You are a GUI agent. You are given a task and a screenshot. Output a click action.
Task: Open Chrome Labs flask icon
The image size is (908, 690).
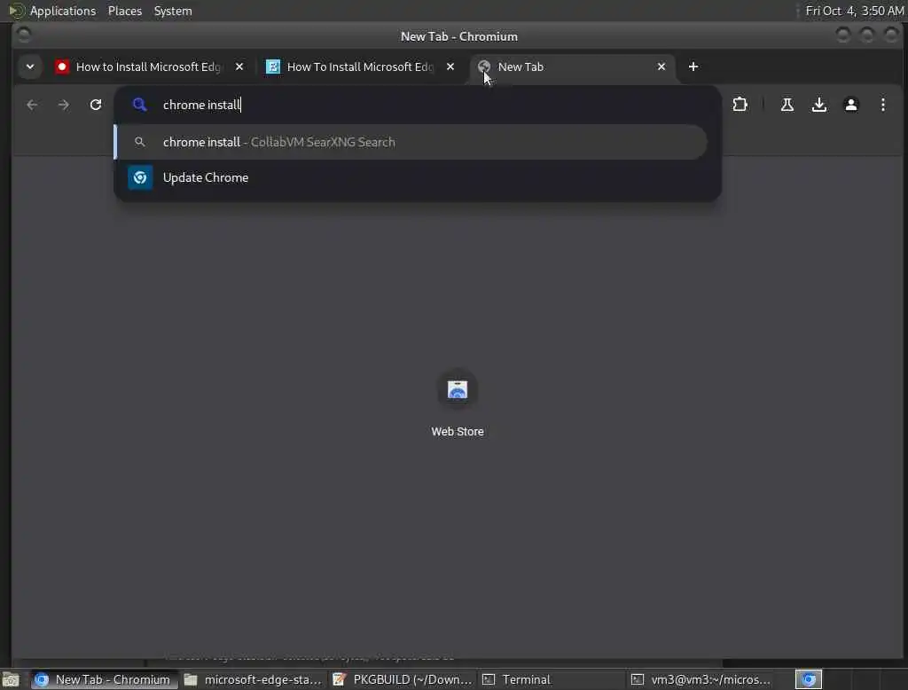point(787,105)
